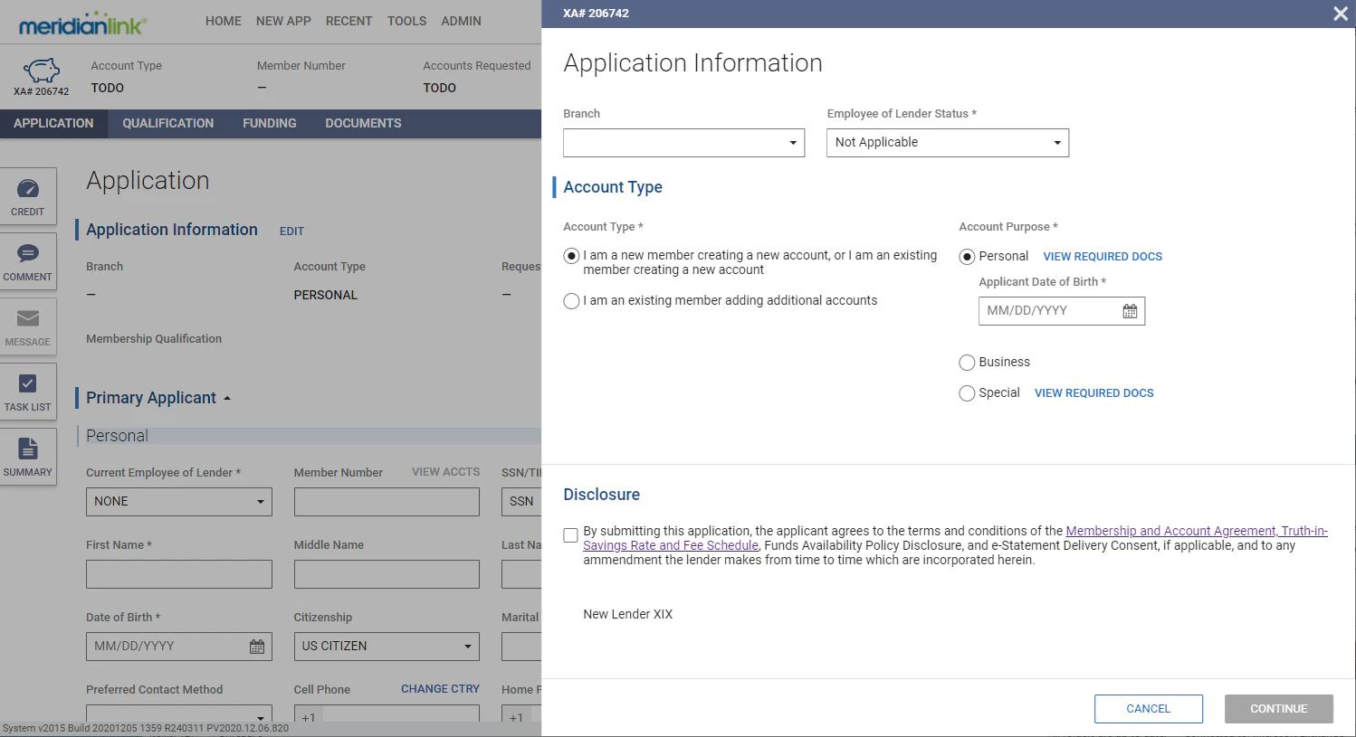This screenshot has width=1356, height=737.
Task: Switch to the Qualification tab
Action: tap(168, 124)
